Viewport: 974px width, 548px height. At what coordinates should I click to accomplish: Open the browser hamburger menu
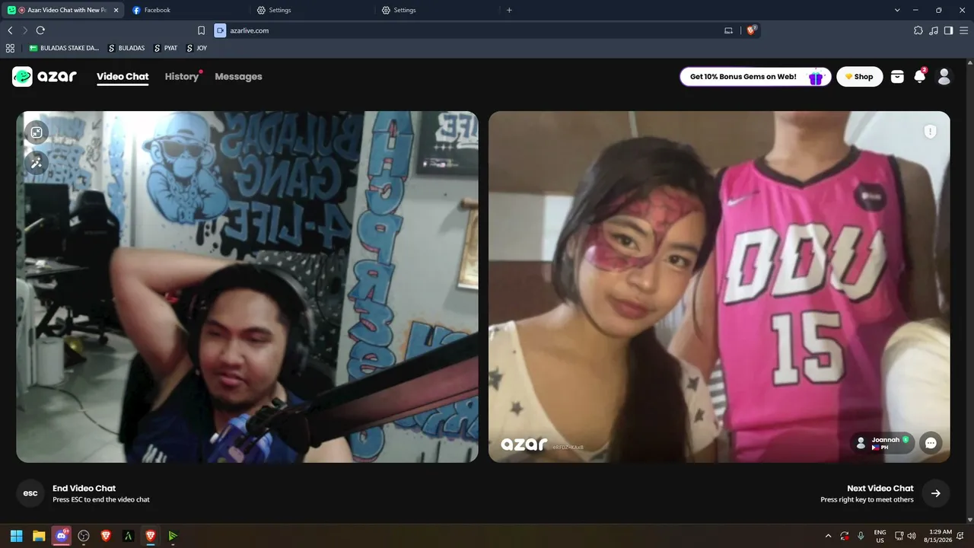tap(963, 30)
